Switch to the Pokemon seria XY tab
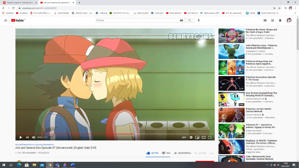Screen dimensions: 299x168 [20, 3]
